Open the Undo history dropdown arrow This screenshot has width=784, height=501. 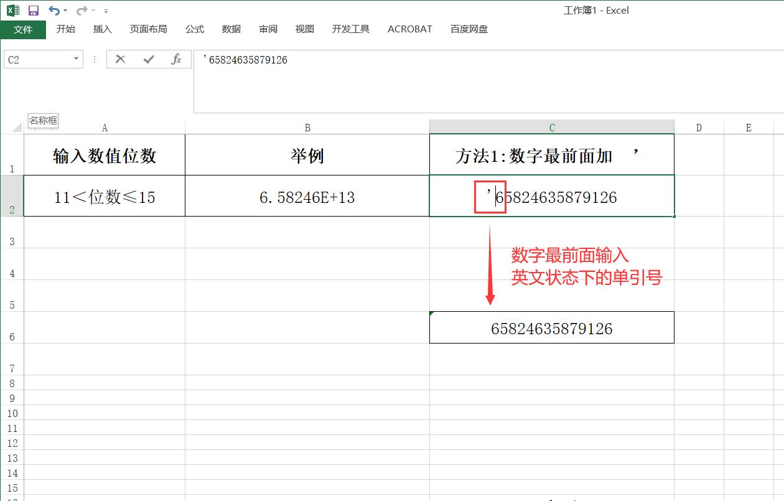pos(65,11)
